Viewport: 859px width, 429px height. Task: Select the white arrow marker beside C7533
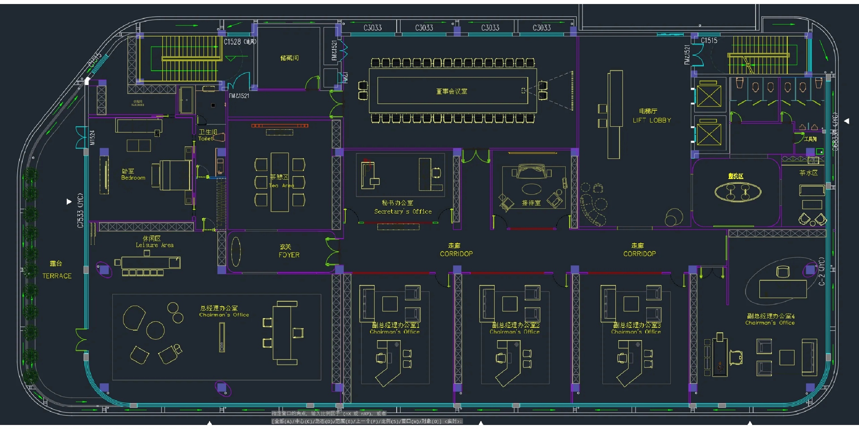[69, 201]
